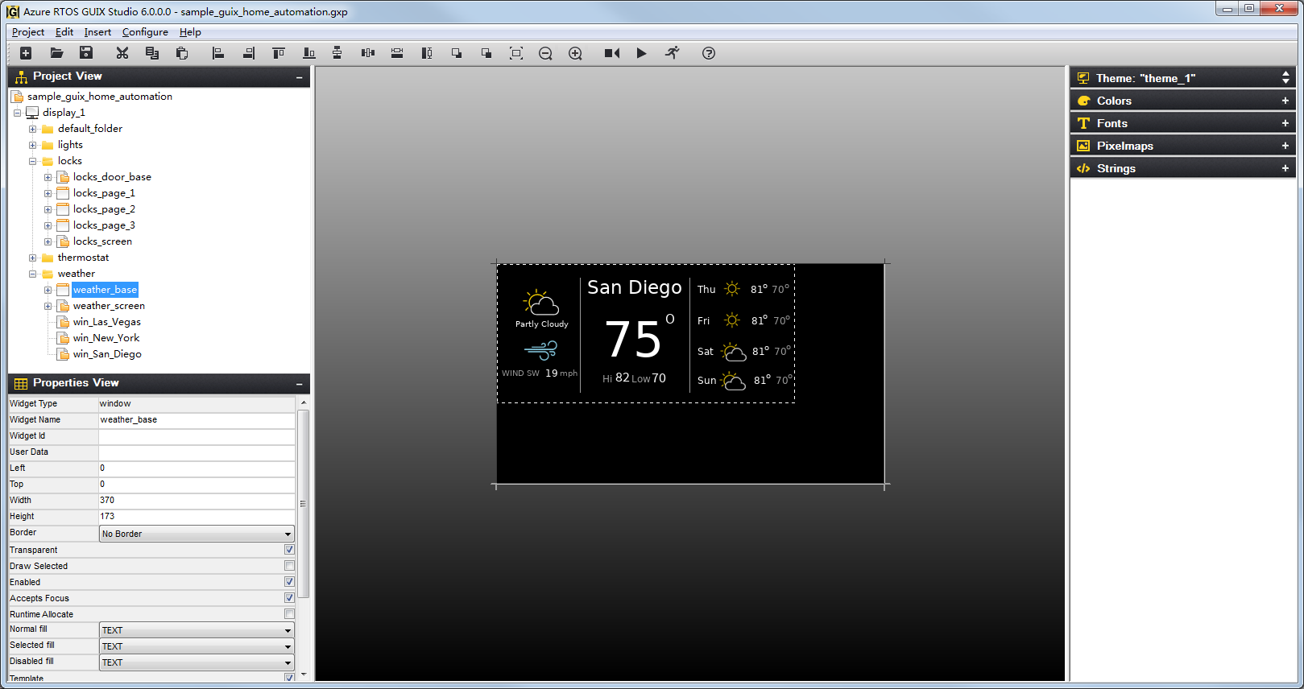Screen dimensions: 1304x689
Task: Select win_New_York tree item
Action: pos(106,338)
